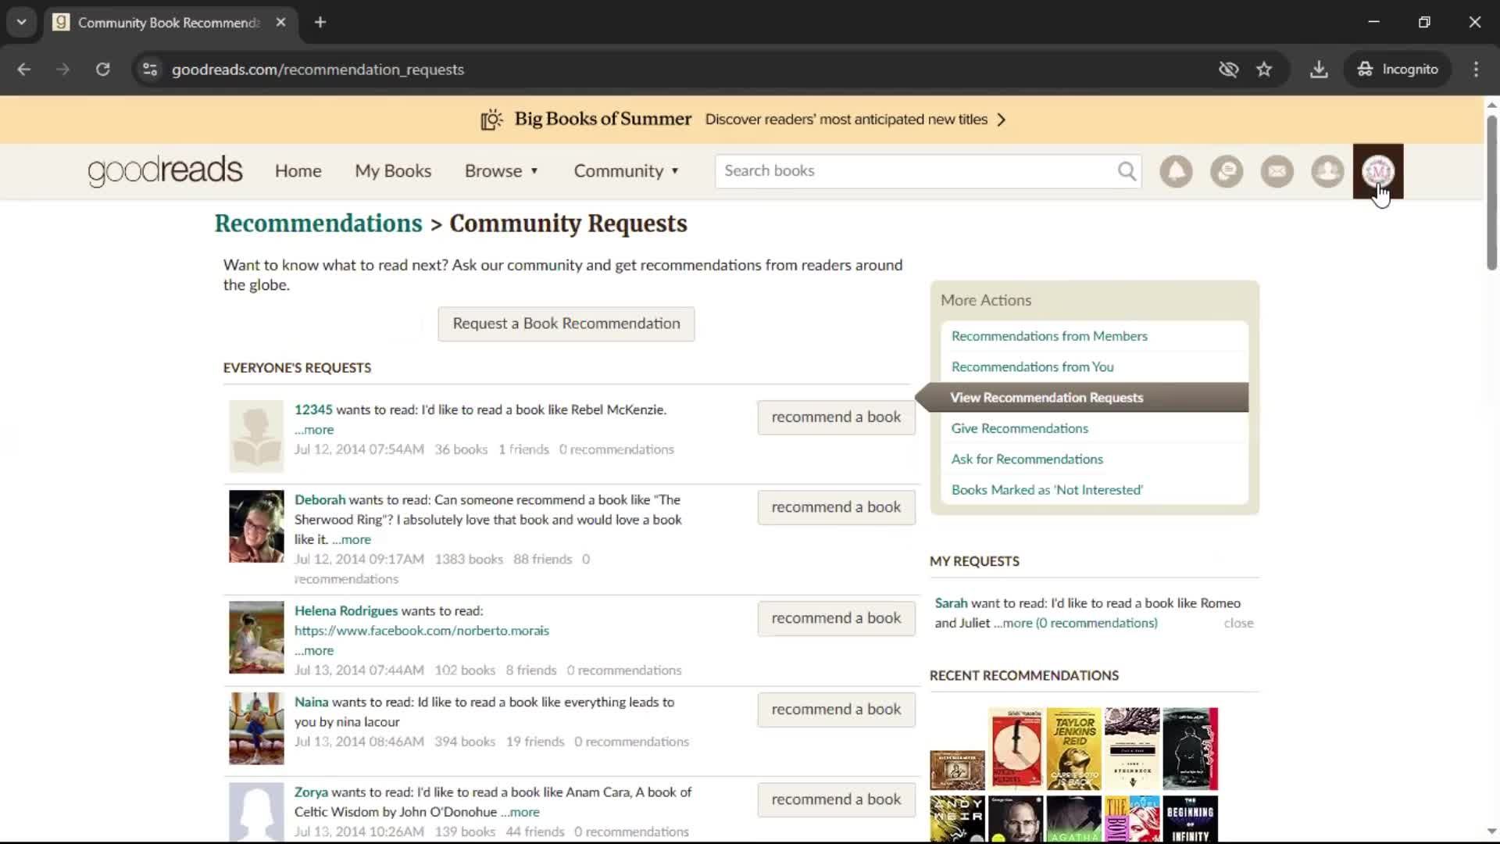This screenshot has height=844, width=1500.
Task: Click Helena Rodrigues' profile photo
Action: (256, 638)
